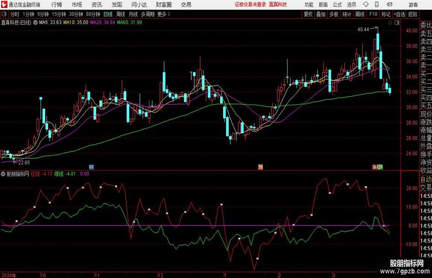This screenshot has width=432, height=278.
Task: Click the F10 company info button
Action: click(x=373, y=14)
